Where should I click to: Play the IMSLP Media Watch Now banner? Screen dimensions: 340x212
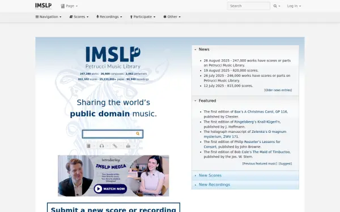coord(113,176)
